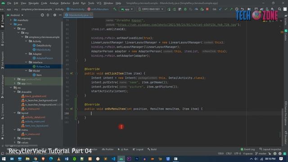288x162 pixels.
Task: Open Project panel settings gear
Action: [x=55, y=15]
